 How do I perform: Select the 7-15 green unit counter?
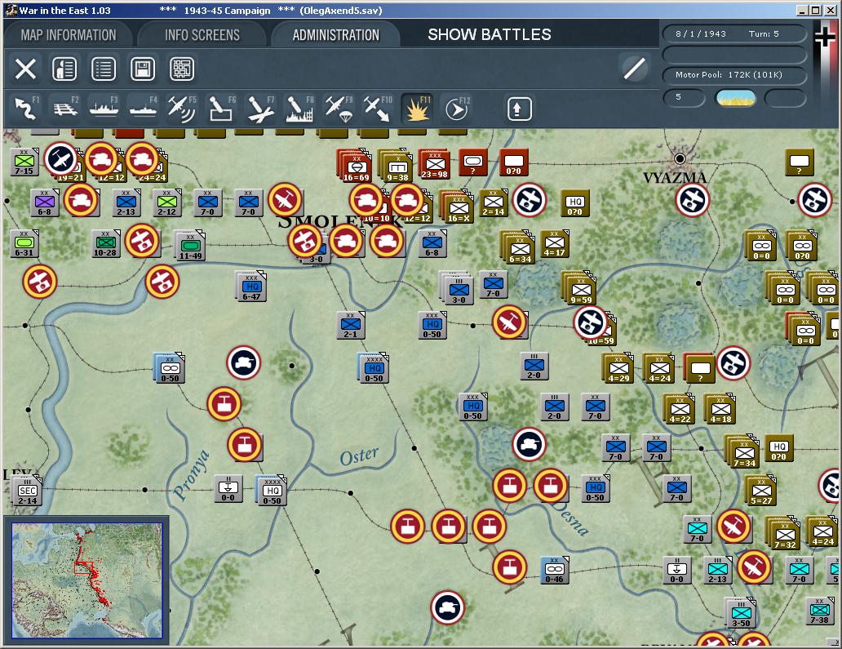(24, 162)
